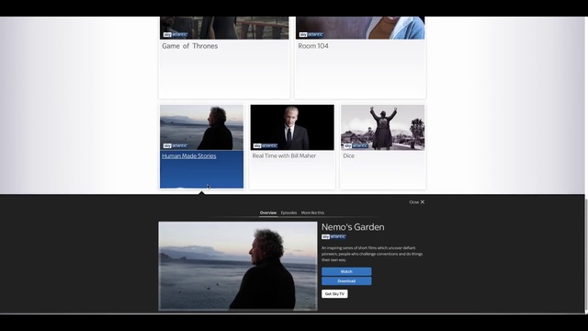Screen dimensions: 588x331
Task: Click the Dice title text
Action: coord(349,155)
